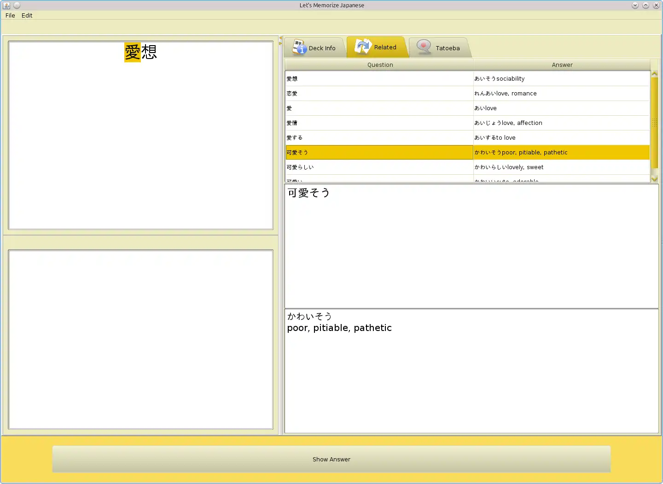Sort by the Question column header
Image resolution: width=663 pixels, height=484 pixels.
click(x=380, y=65)
